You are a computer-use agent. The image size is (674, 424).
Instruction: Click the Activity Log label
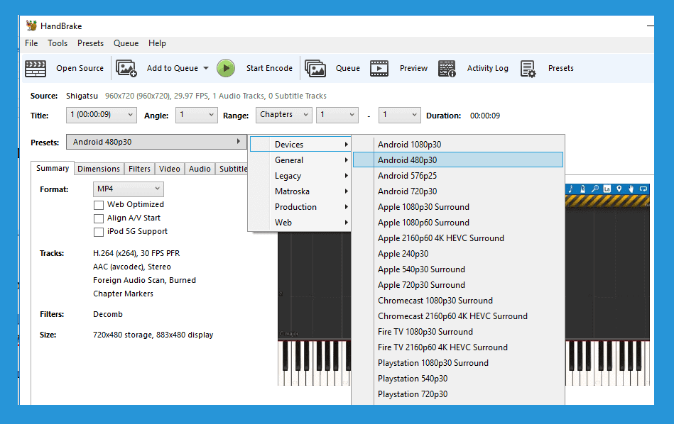(487, 68)
